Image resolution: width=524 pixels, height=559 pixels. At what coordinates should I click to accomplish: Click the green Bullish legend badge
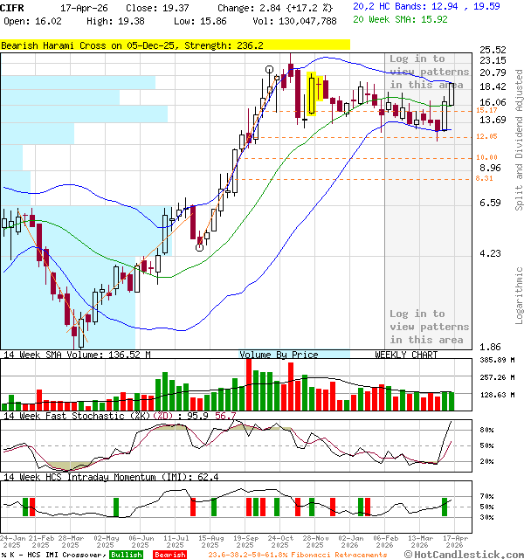tap(126, 555)
